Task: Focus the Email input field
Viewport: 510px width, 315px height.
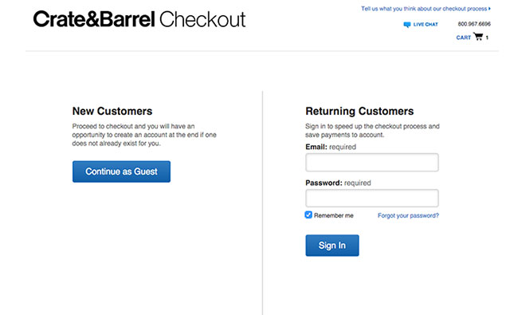Action: click(372, 163)
